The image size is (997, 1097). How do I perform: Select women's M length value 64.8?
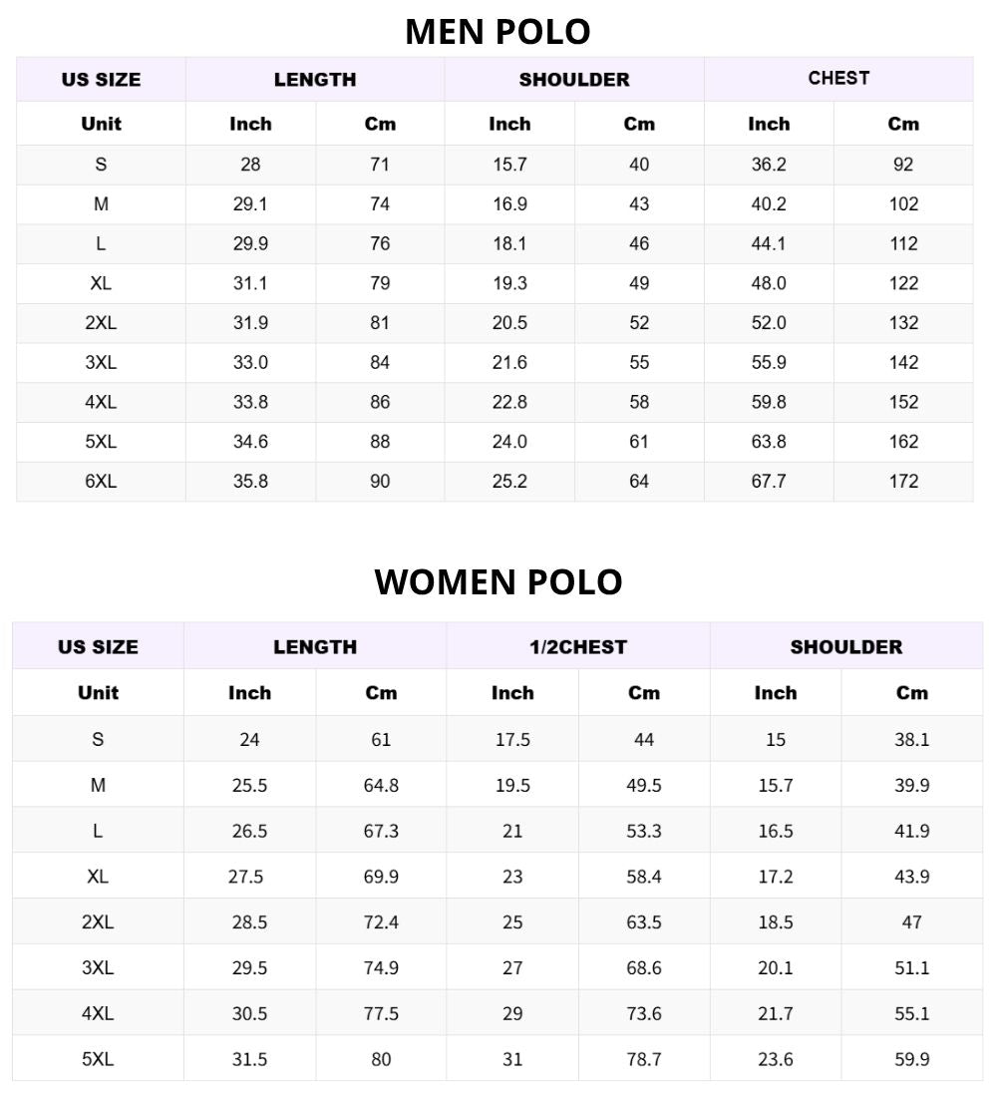click(381, 786)
